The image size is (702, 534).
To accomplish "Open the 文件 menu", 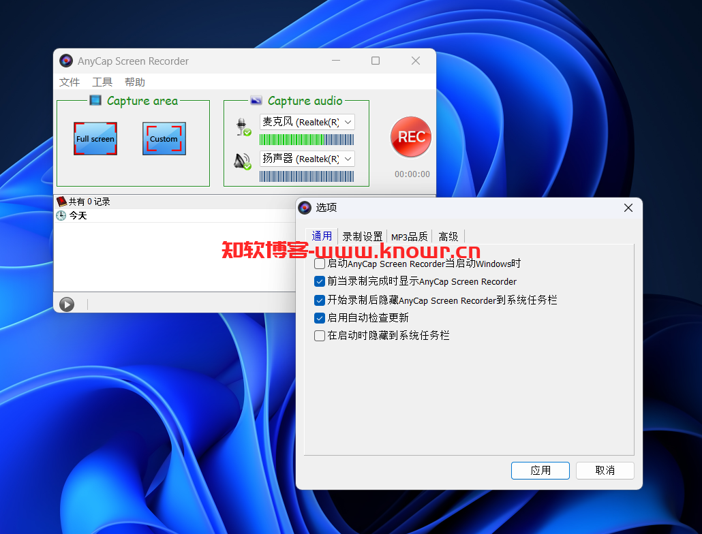I will [x=70, y=82].
